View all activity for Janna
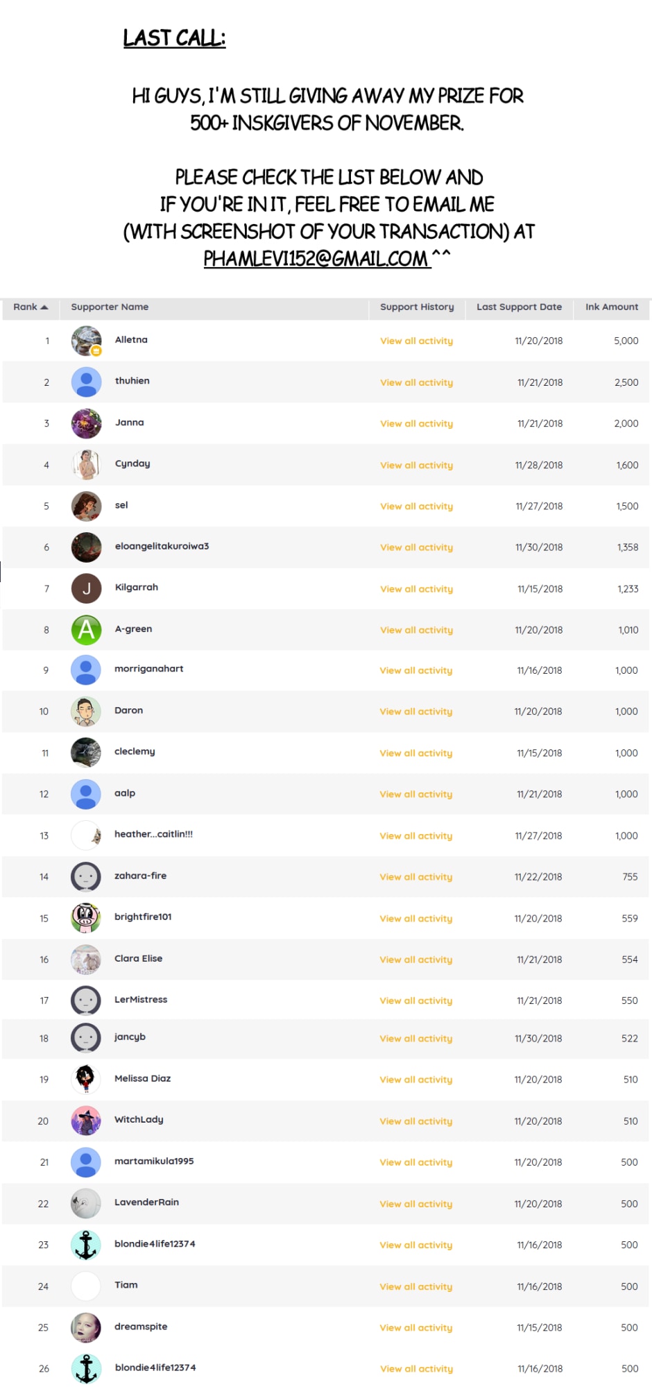Screen dimensions: 652x1387 (x=416, y=424)
